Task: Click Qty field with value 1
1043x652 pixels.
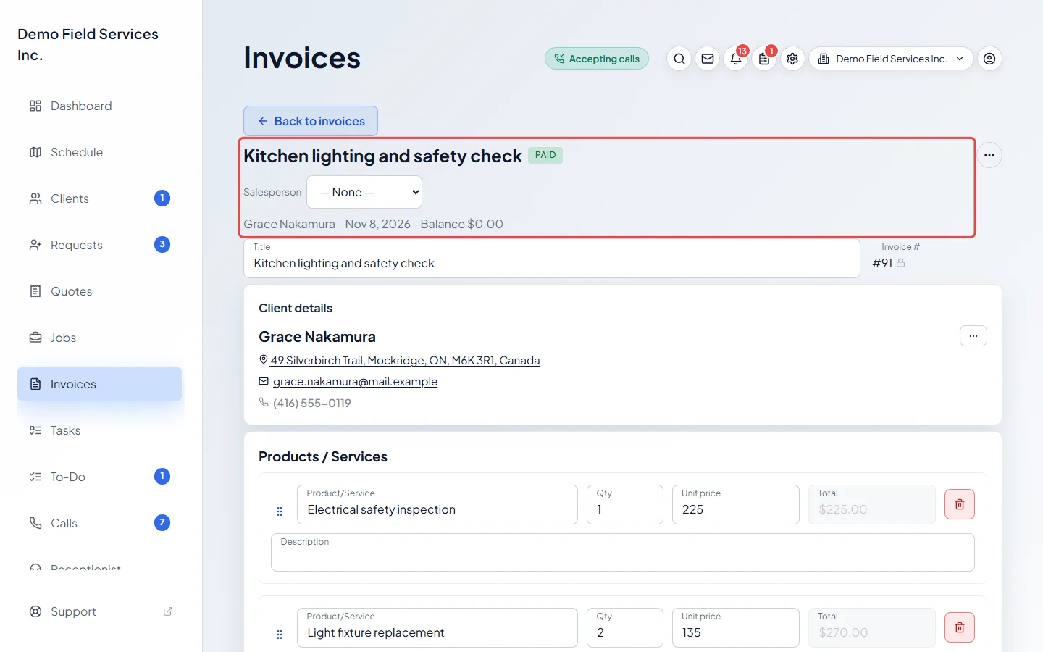Action: point(625,504)
